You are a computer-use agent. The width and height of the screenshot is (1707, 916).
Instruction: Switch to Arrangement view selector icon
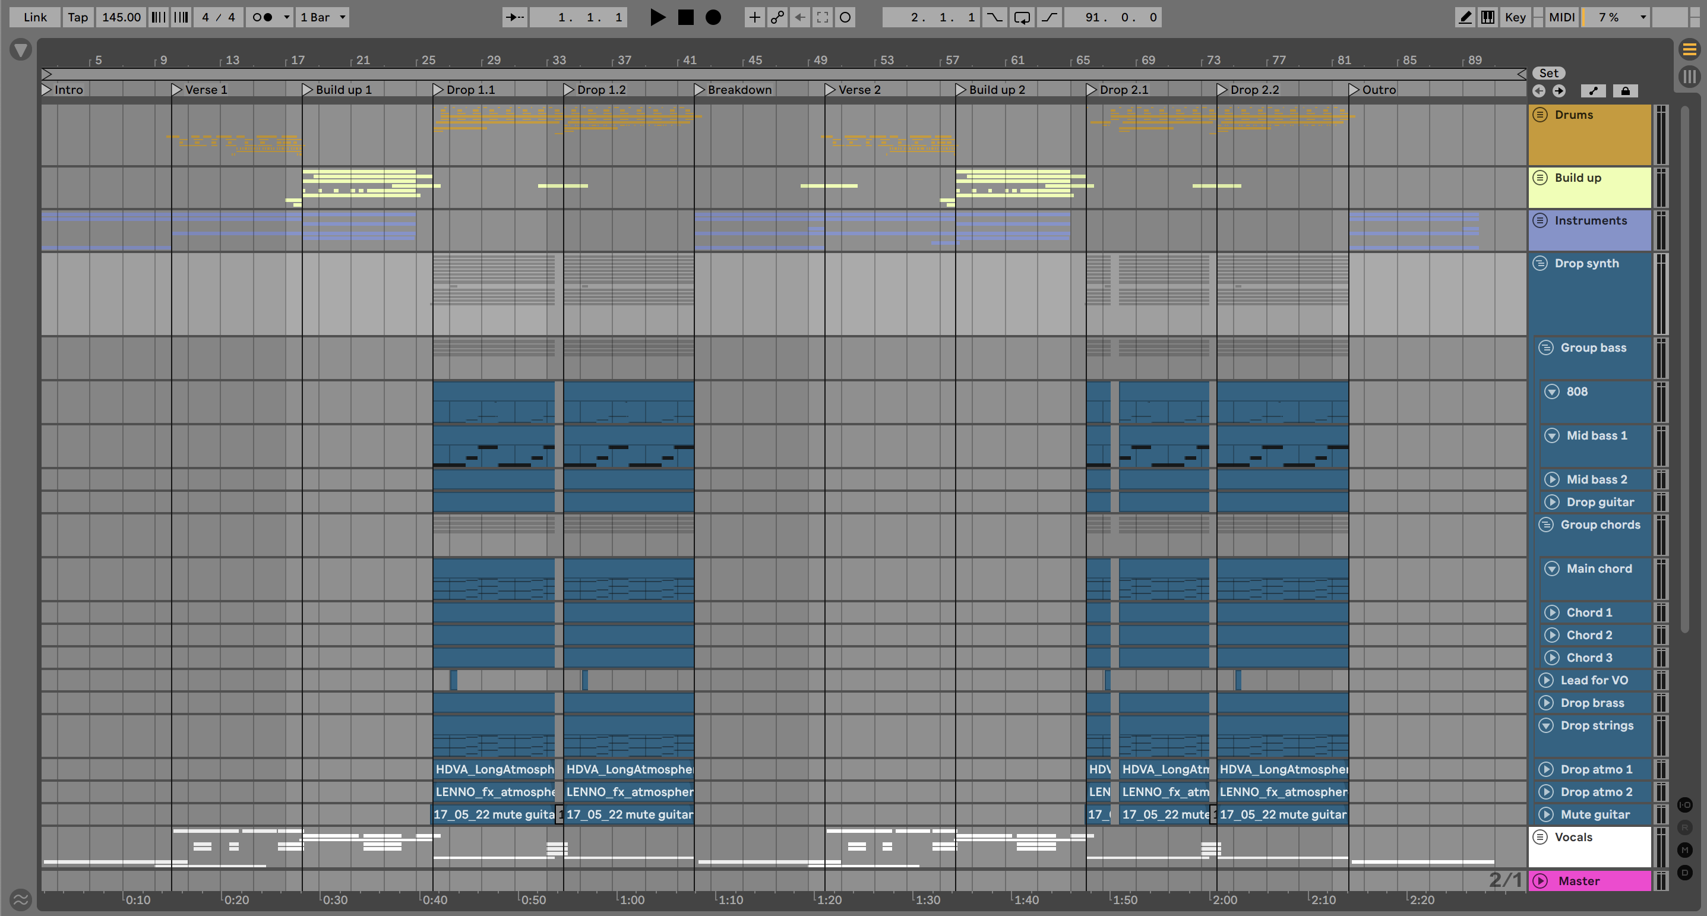tap(1689, 49)
